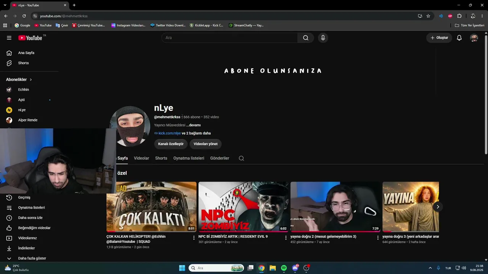
Task: Play the ÇOK KALKTI helicopter video thumbnail
Action: [151, 207]
